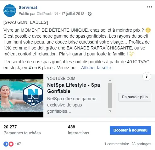Click the gray scrollbar thumb in link preview
Screen dimensions: 155x150
tap(110, 96)
